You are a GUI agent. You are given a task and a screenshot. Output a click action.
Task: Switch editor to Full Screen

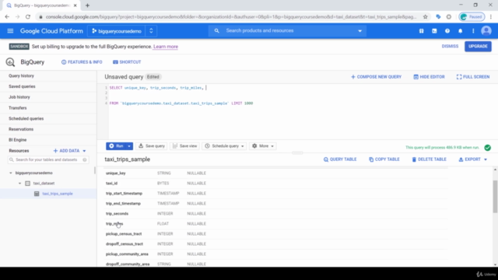(473, 77)
